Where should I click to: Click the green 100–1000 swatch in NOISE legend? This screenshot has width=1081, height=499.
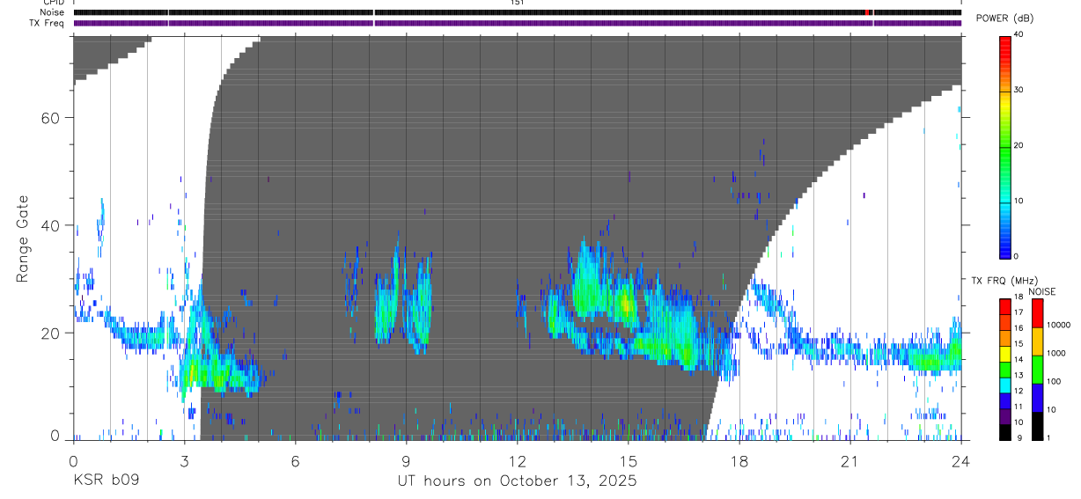pos(1037,369)
